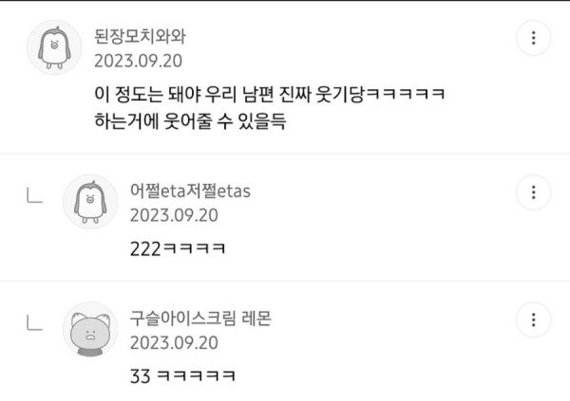Select the comment line starting '이 정도는 돼야'
Image resolution: width=570 pixels, height=401 pixels.
pyautogui.click(x=270, y=94)
